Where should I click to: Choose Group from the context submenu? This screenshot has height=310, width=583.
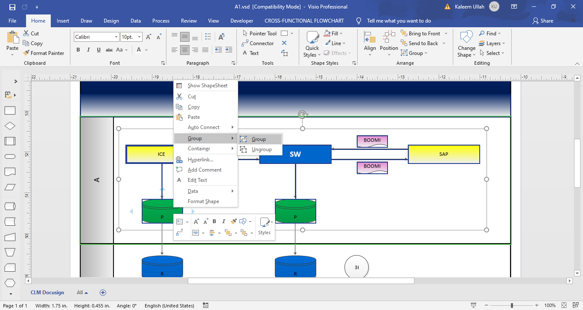coord(258,138)
